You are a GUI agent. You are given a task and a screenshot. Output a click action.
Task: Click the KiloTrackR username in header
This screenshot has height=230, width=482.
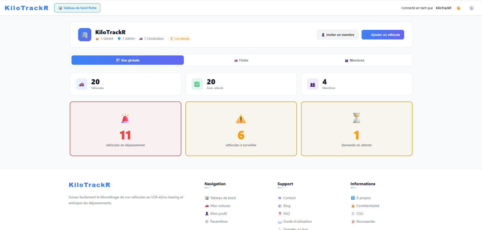point(443,8)
